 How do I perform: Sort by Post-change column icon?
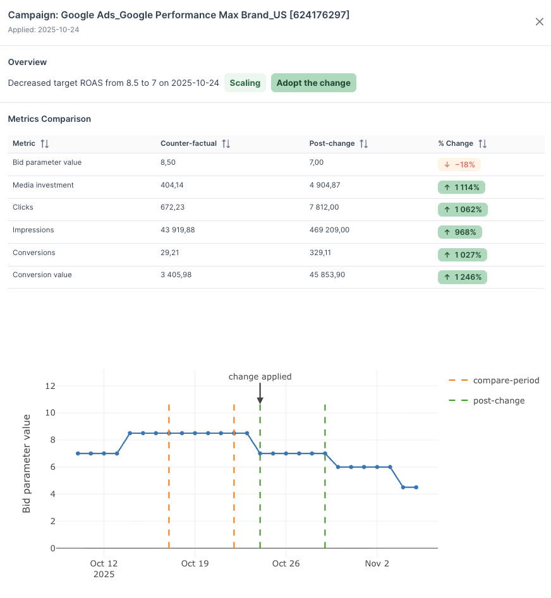click(x=363, y=144)
